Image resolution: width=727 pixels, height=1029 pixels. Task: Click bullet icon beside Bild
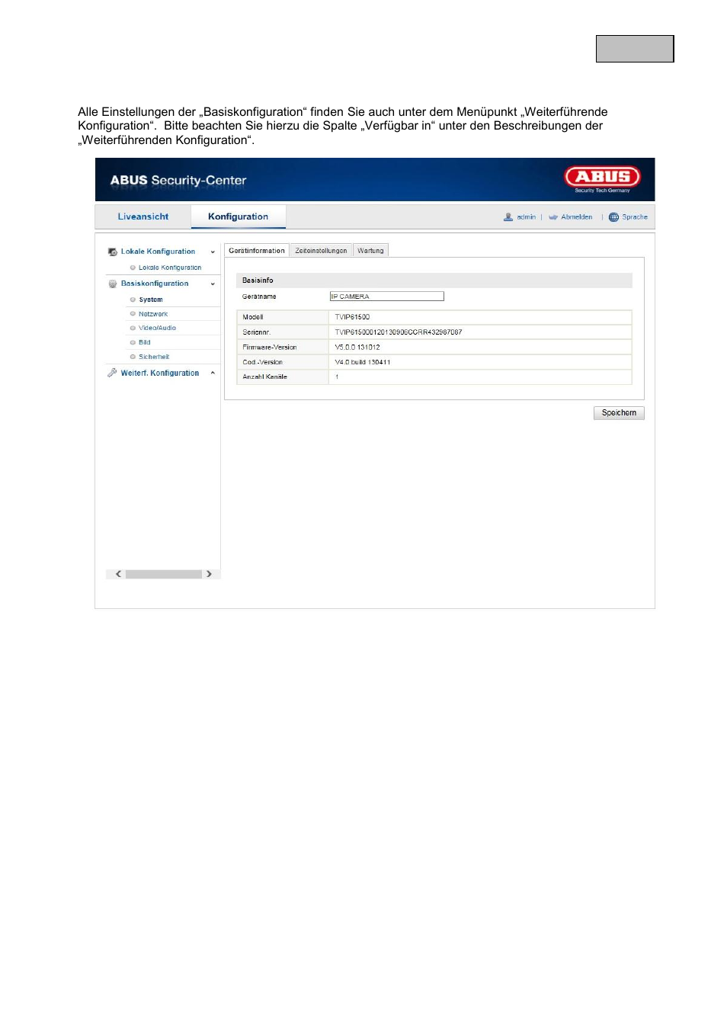click(x=133, y=342)
